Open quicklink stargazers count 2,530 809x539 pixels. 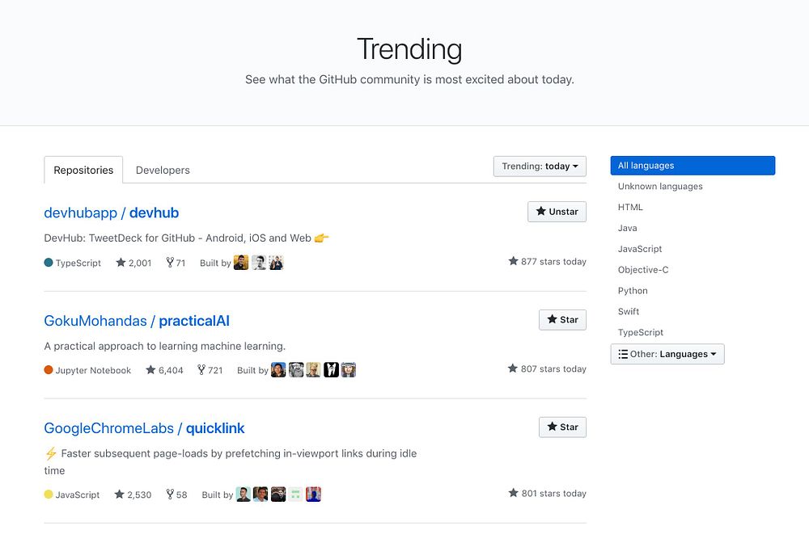(133, 495)
